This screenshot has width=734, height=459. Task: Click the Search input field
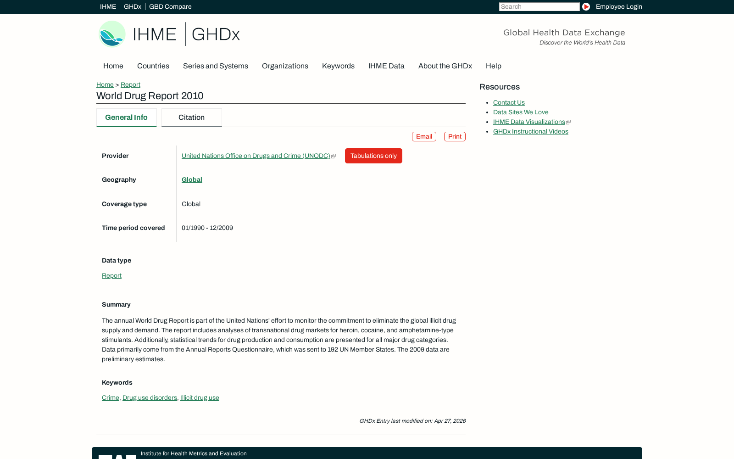(539, 7)
